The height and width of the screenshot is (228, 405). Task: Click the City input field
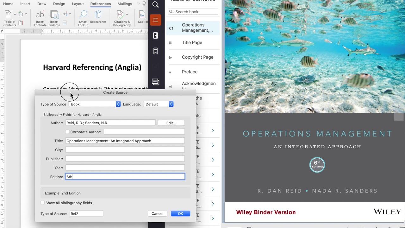[x=125, y=150]
